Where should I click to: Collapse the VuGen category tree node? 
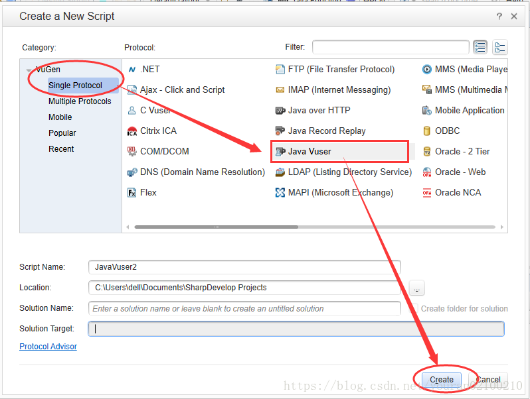(x=29, y=70)
